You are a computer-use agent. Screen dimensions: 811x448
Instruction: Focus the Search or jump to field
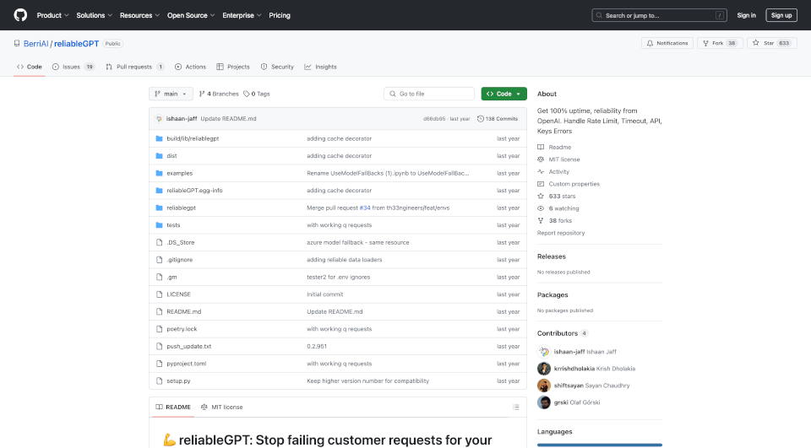point(659,15)
